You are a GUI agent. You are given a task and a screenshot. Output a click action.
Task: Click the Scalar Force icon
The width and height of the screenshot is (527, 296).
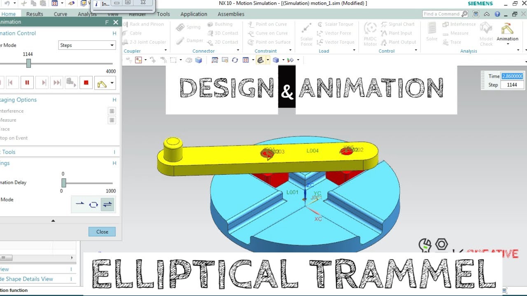306,34
